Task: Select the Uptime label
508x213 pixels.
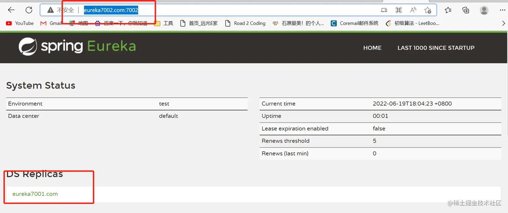Action: (x=271, y=116)
